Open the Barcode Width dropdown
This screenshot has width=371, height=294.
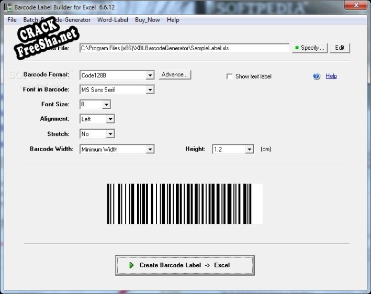click(x=150, y=150)
